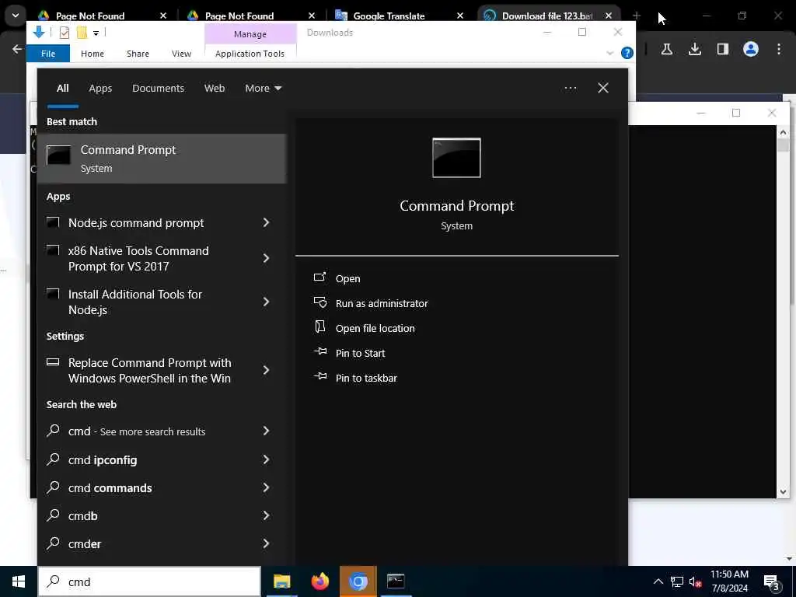Image resolution: width=796 pixels, height=597 pixels.
Task: Open the View ribbon tab
Action: pos(181,54)
